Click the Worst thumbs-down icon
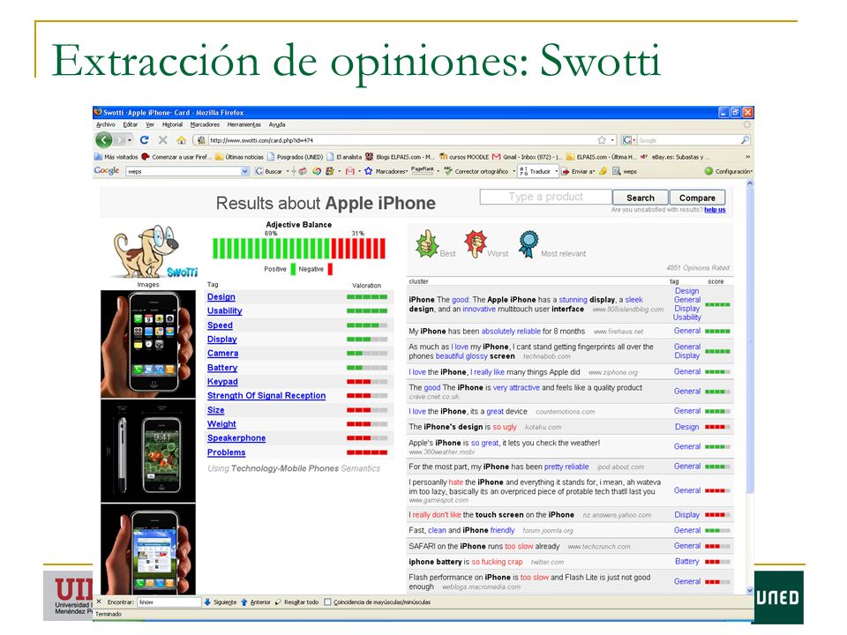Viewport: 847px width, 635px height. 476,244
